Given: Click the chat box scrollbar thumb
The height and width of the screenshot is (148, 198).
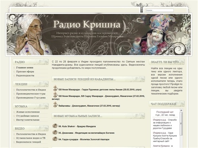Looking at the screenshot, I should point(181,124).
